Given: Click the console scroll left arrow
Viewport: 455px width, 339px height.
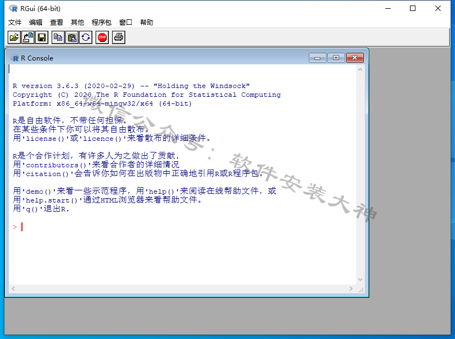Looking at the screenshot, I should click(13, 289).
